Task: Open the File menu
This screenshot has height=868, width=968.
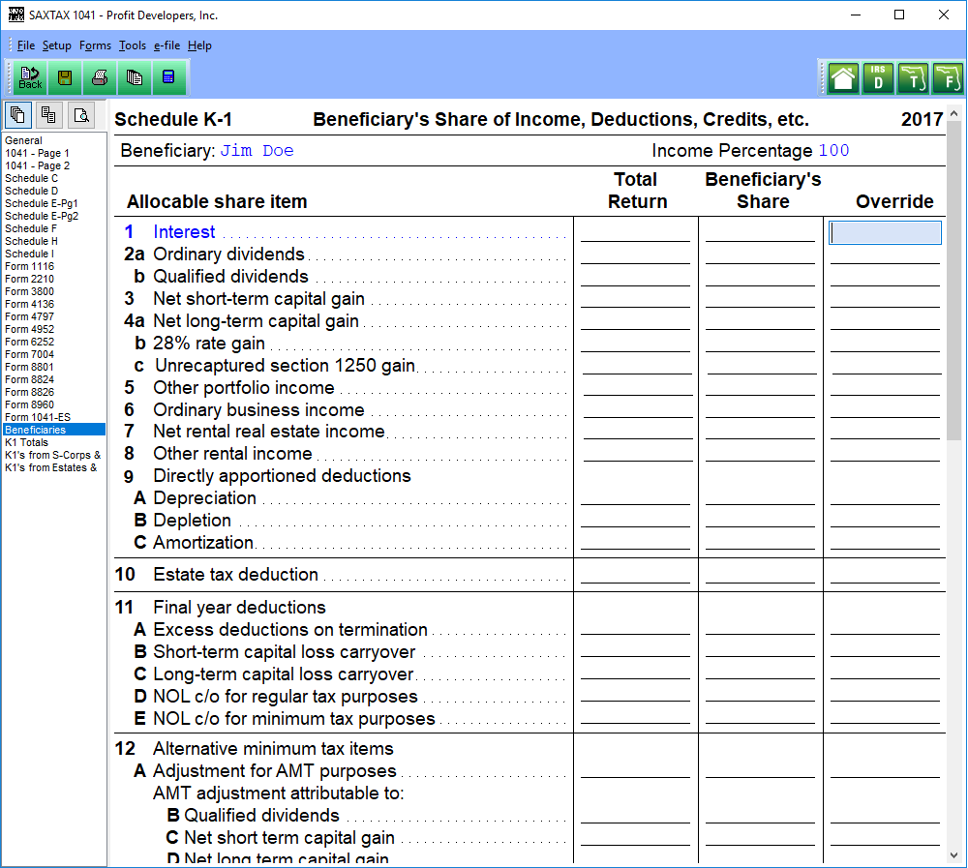Action: coord(26,45)
